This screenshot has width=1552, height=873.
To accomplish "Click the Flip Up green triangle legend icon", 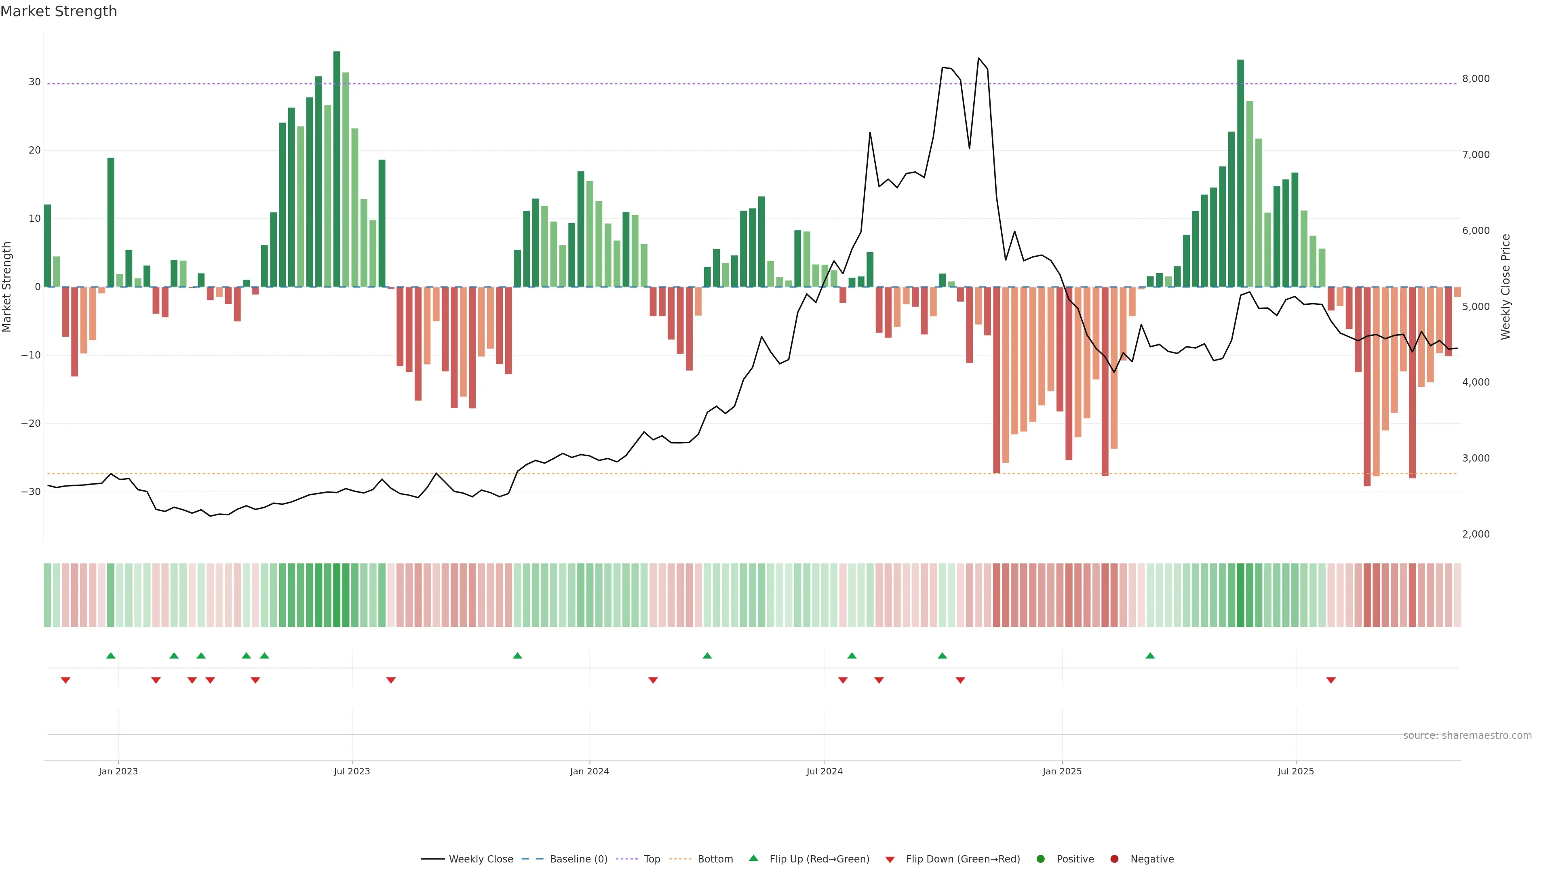I will [x=753, y=858].
